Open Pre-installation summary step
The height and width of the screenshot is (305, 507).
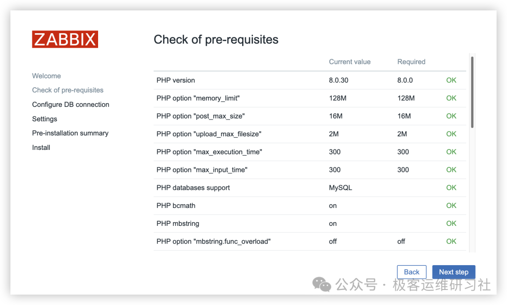click(x=70, y=133)
